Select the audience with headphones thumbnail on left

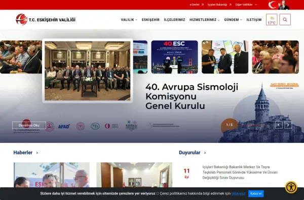21,57
